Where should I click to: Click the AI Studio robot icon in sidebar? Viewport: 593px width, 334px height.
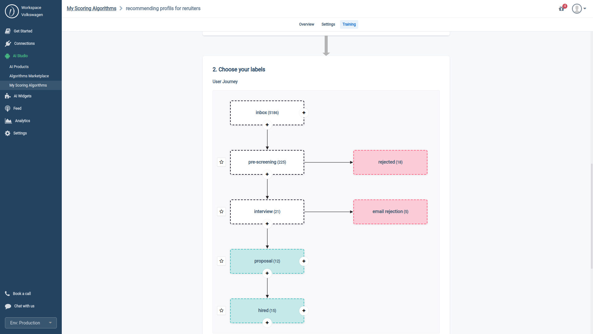point(7,56)
